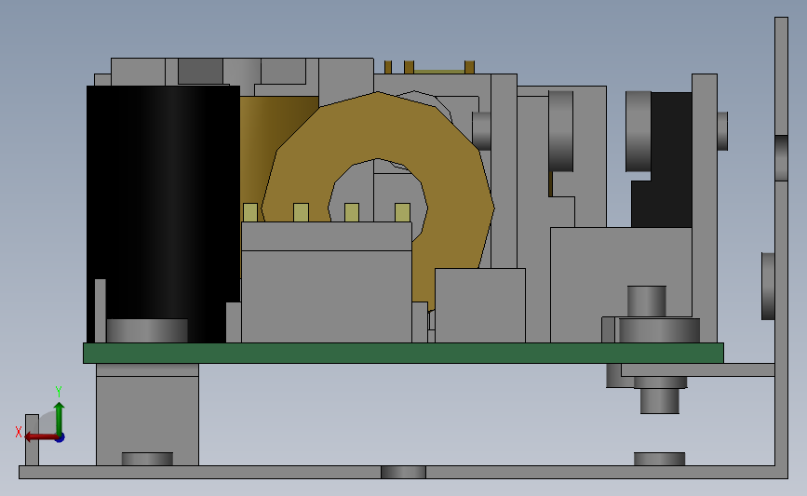Select the thin gray tab in front of the capacitor
Viewport: 807px width, 496px height.
click(101, 310)
